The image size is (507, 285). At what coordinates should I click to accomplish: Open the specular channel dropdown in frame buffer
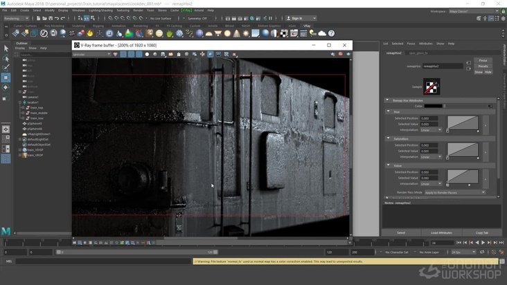(90, 54)
